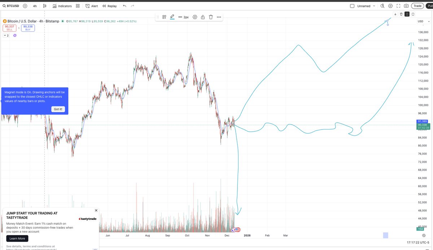This screenshot has height=250, width=433.
Task: Click the 90,338 BUY button
Action: coord(28,28)
